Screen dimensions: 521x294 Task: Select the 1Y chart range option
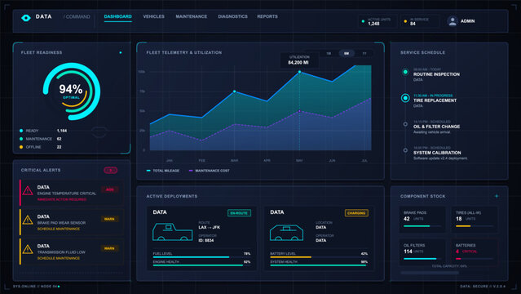coord(364,53)
